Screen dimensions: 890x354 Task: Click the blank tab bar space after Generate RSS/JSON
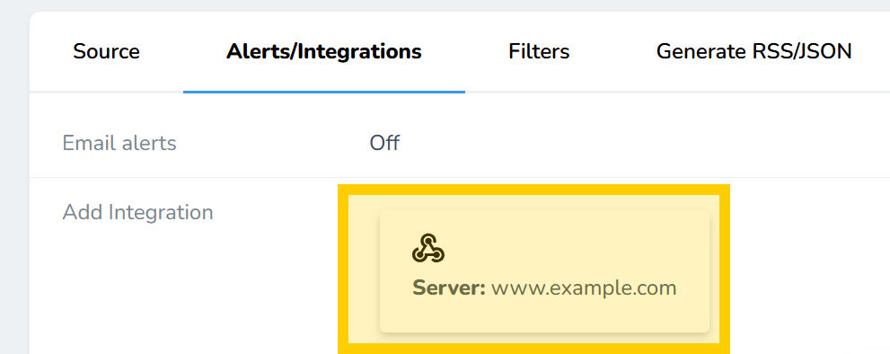[x=873, y=52]
